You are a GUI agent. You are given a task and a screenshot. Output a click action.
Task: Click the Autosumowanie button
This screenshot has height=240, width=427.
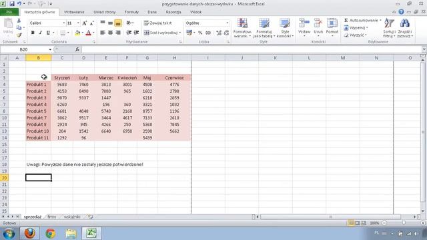click(362, 21)
